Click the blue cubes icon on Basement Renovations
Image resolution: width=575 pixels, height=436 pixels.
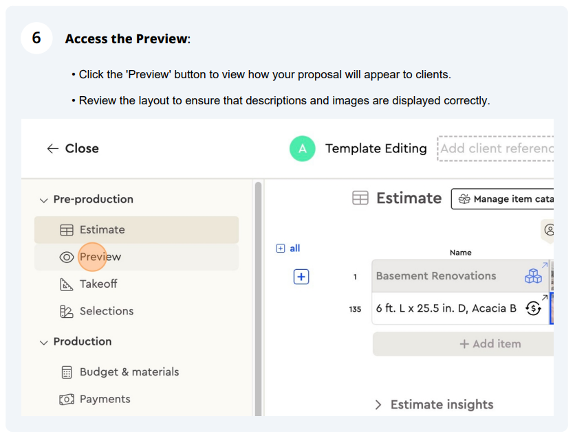point(533,276)
